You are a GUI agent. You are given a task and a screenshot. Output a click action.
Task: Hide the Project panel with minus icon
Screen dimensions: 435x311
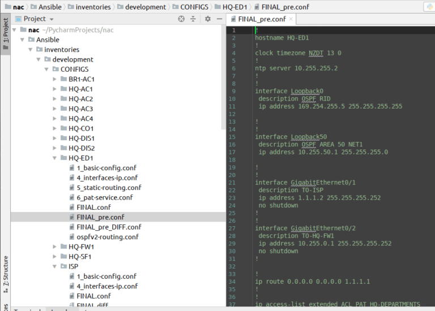219,19
